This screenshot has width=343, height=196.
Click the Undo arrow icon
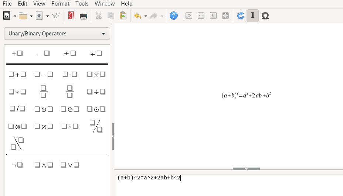coord(137,16)
